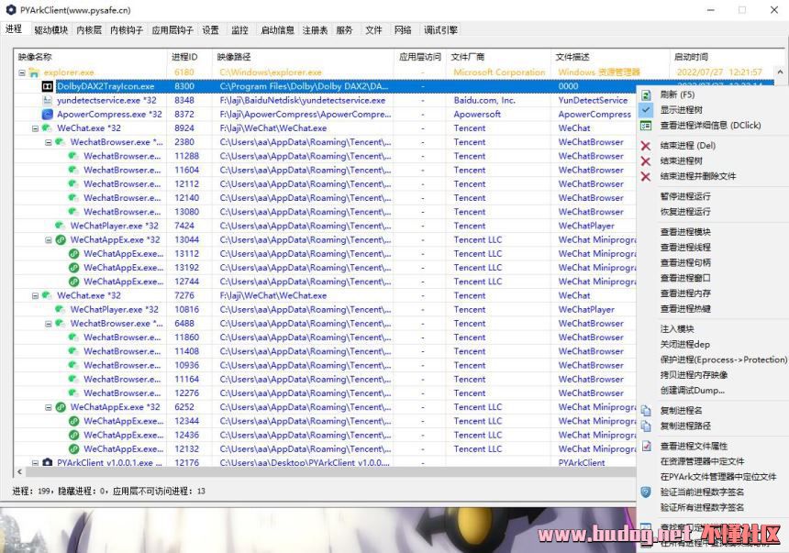Click the yundetectservice.exe process icon

coord(48,100)
